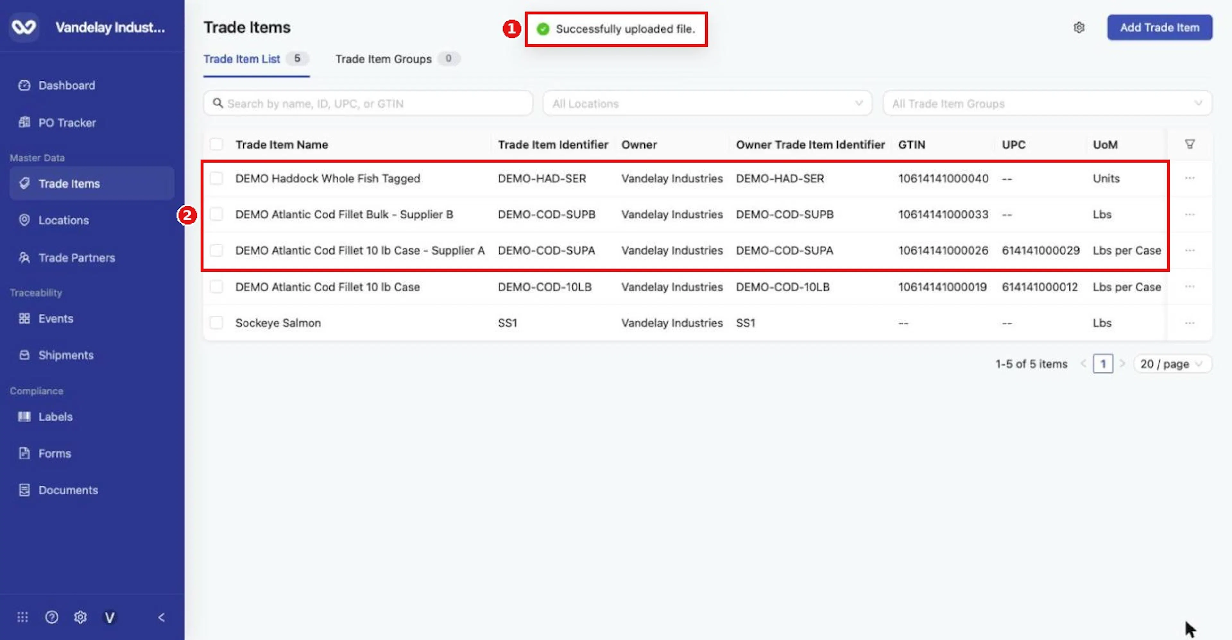Open more actions for Sockeye Salmon row
This screenshot has height=640, width=1232.
[x=1189, y=323]
